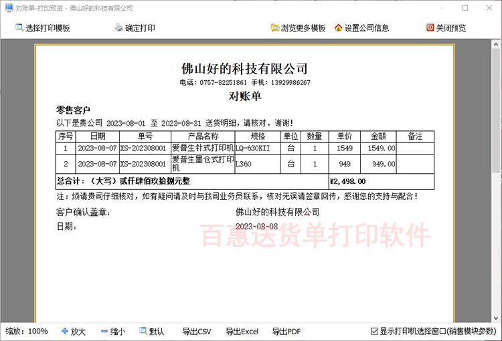Viewport: 502px width, 341px height.
Task: Click the house icon for 设置公司信息
Action: 339,28
